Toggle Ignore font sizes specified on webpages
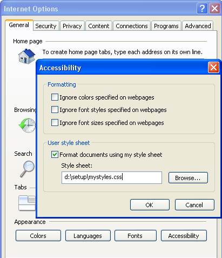Image resolution: width=222 pixels, height=258 pixels. 55,123
